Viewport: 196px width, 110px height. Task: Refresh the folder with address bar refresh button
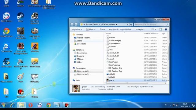(131, 24)
